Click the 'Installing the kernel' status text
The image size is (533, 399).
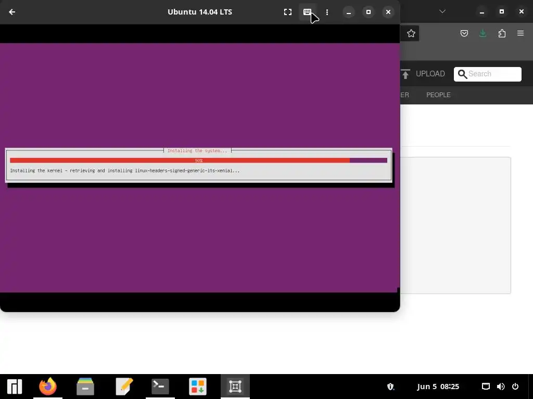coord(125,170)
